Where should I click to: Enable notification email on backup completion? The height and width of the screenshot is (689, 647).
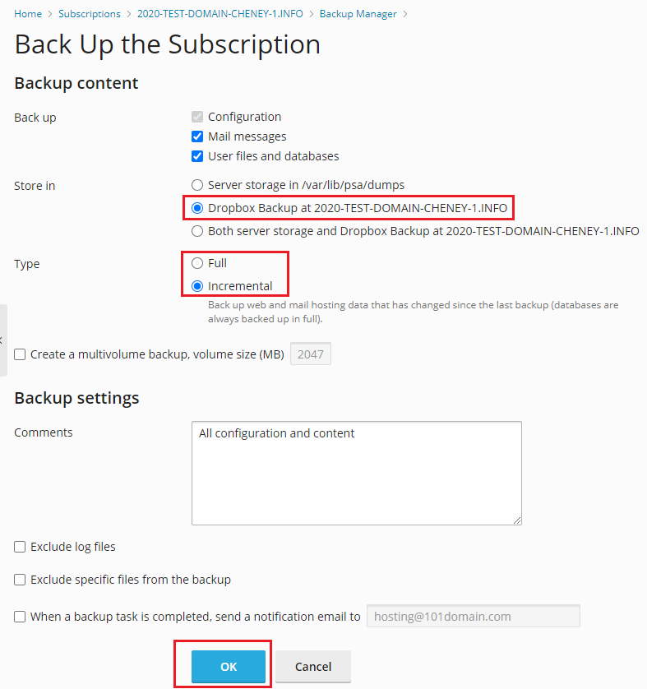20,616
